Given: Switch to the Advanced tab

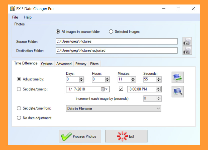Looking at the screenshot, I should tap(64, 64).
